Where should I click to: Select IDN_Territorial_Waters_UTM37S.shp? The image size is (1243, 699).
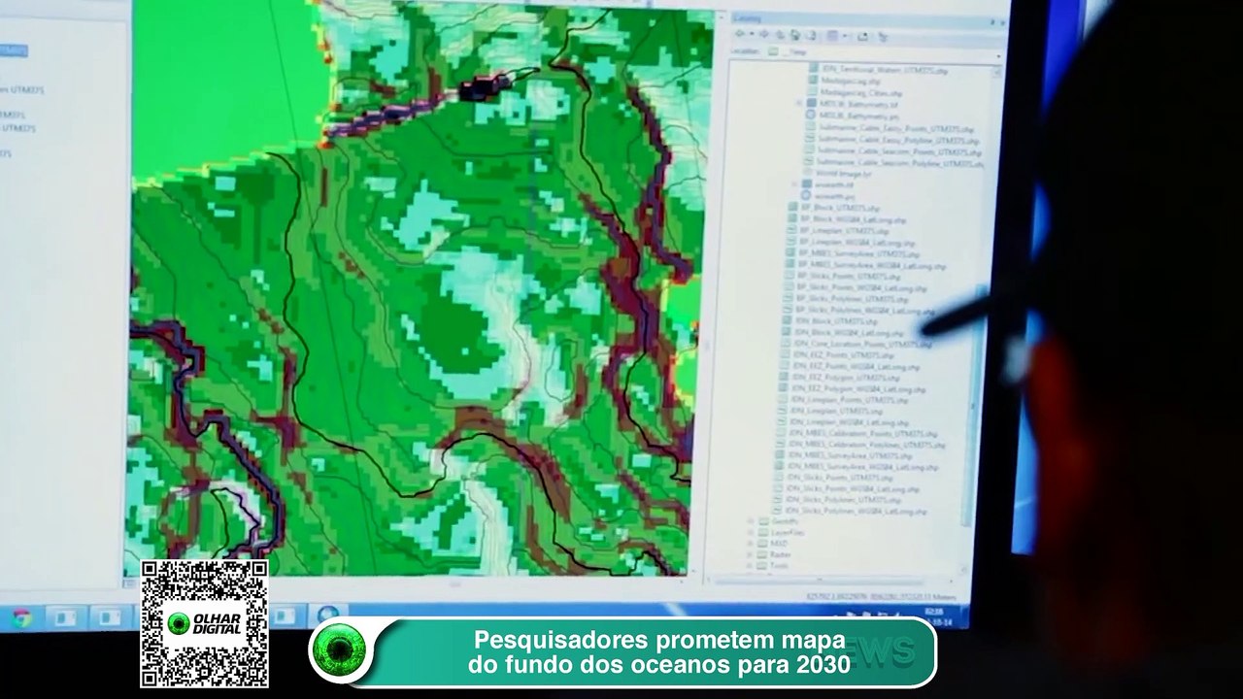click(x=885, y=71)
